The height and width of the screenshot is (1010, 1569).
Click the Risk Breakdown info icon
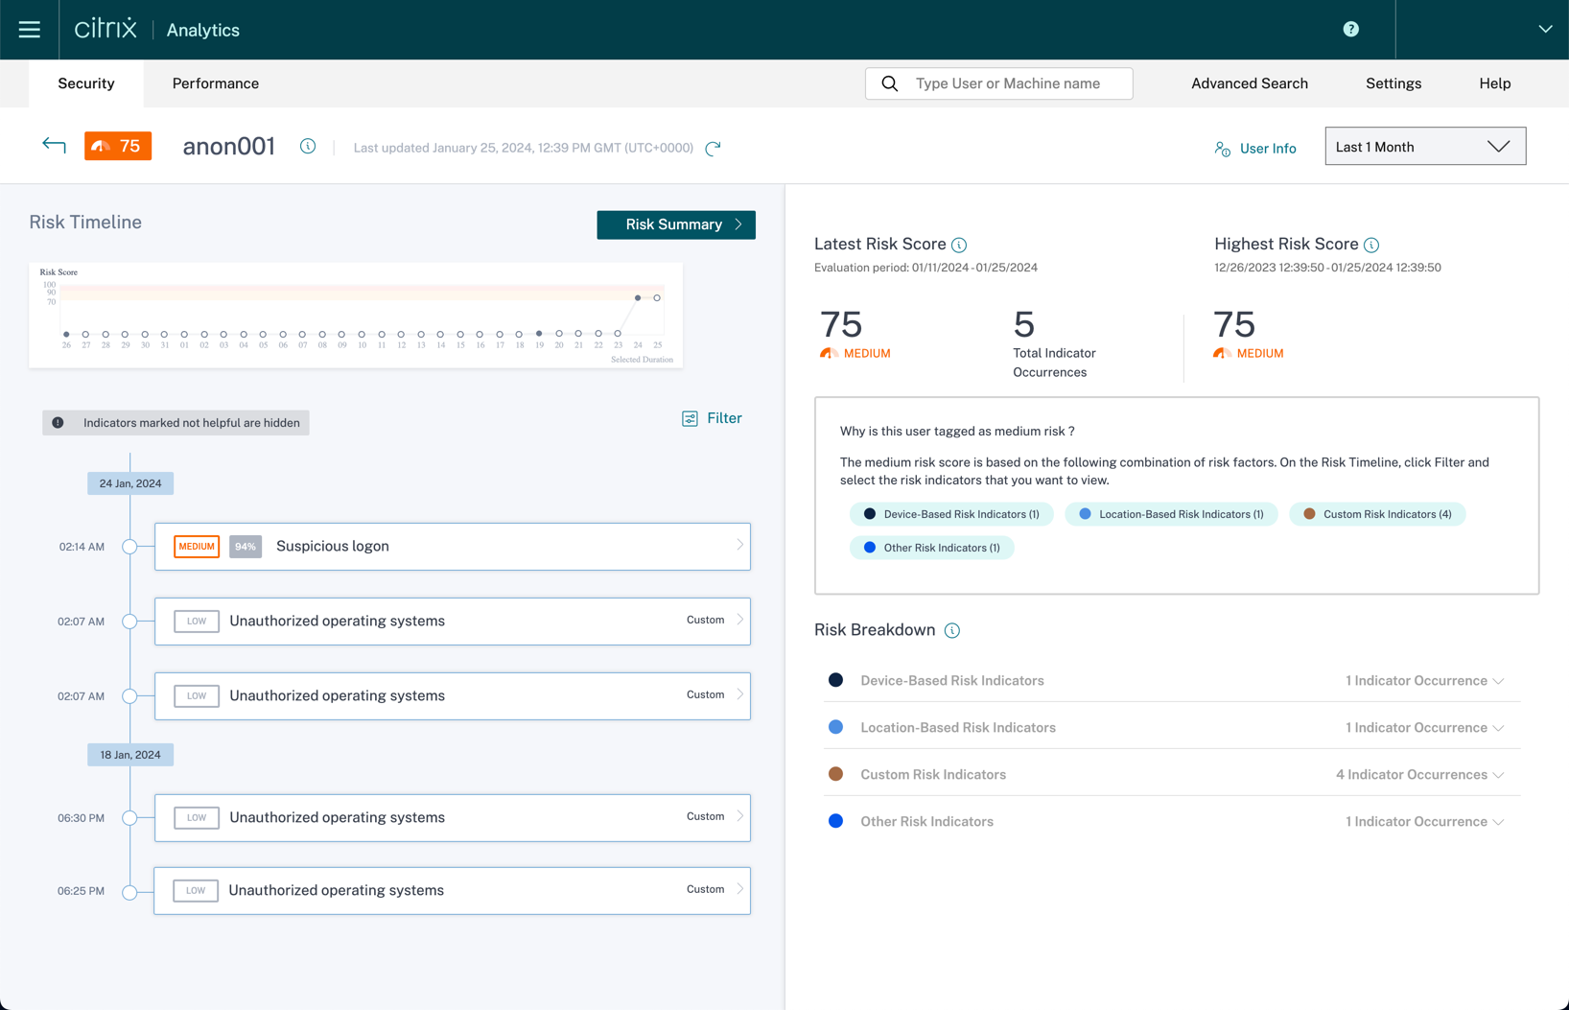(x=951, y=631)
